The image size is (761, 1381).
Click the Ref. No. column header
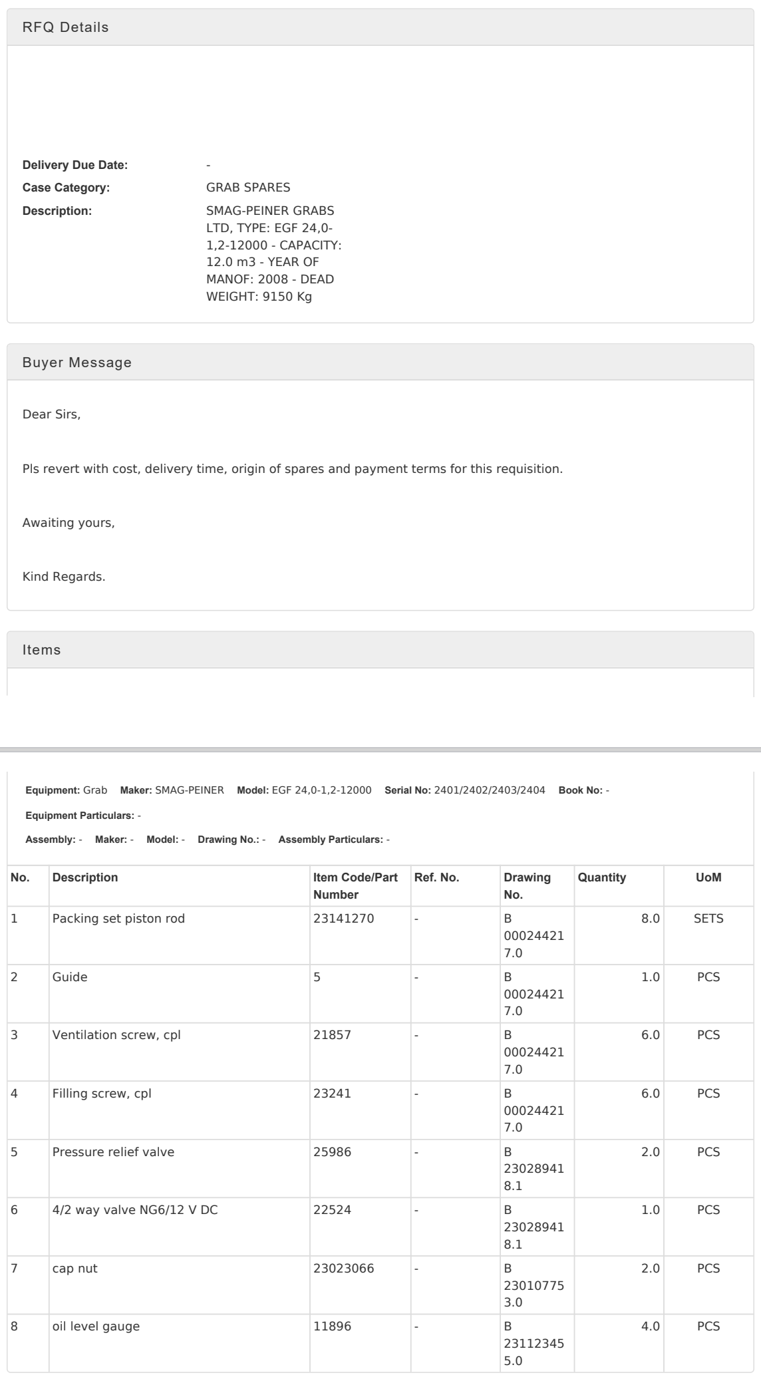pos(436,877)
